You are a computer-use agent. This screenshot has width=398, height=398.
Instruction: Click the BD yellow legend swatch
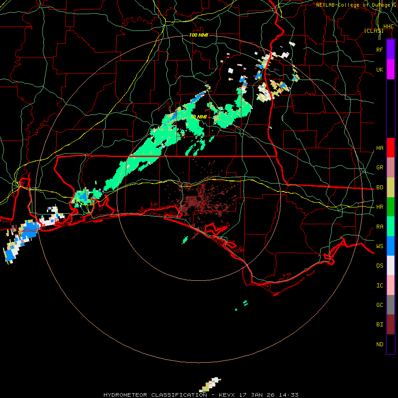point(390,187)
